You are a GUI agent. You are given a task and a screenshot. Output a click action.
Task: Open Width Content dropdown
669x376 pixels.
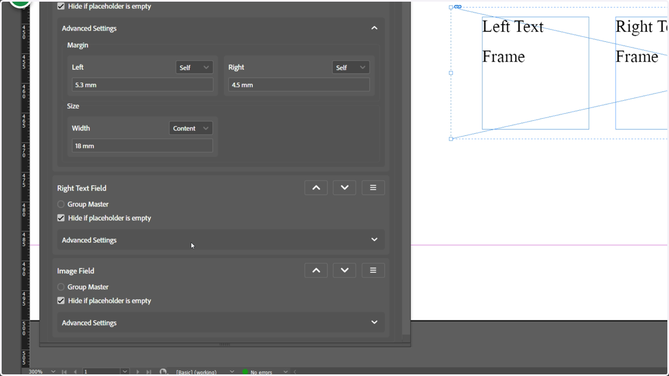coord(191,128)
